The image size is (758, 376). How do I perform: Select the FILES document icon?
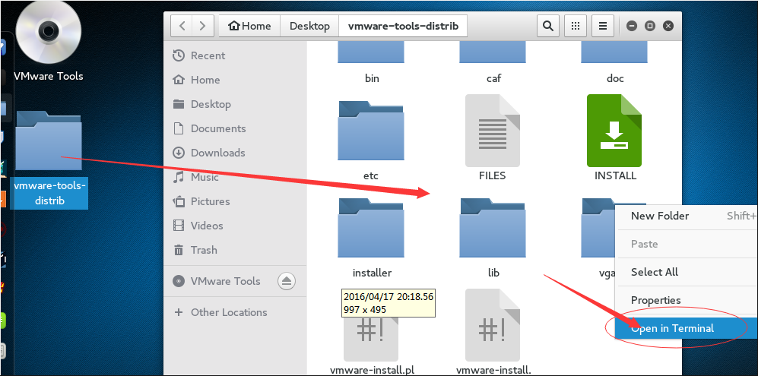click(493, 131)
